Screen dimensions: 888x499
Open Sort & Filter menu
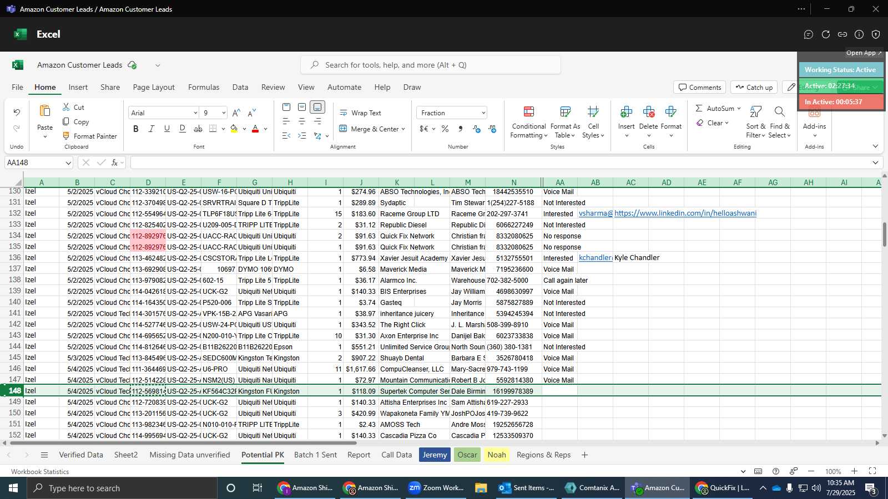coord(755,122)
